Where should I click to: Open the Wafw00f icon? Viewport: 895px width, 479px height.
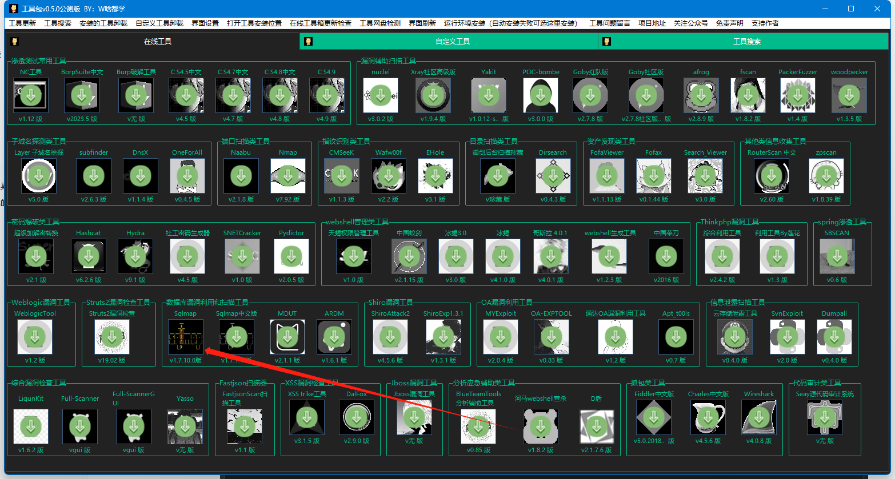[389, 176]
